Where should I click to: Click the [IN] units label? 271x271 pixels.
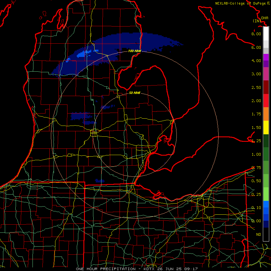[257, 21]
